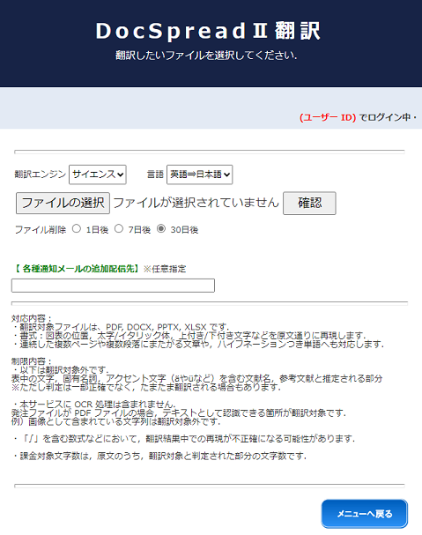Click the 対応内容 heading text

32,318
